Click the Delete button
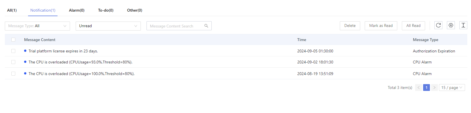 coord(350,25)
